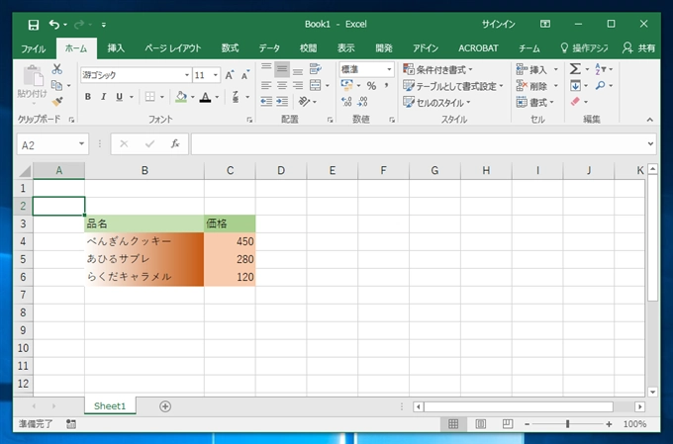Image resolution: width=673 pixels, height=444 pixels.
Task: Open the Font dialog launcher
Action: pyautogui.click(x=249, y=120)
